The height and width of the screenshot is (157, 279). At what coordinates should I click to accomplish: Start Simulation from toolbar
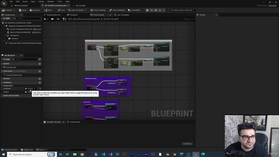134,10
